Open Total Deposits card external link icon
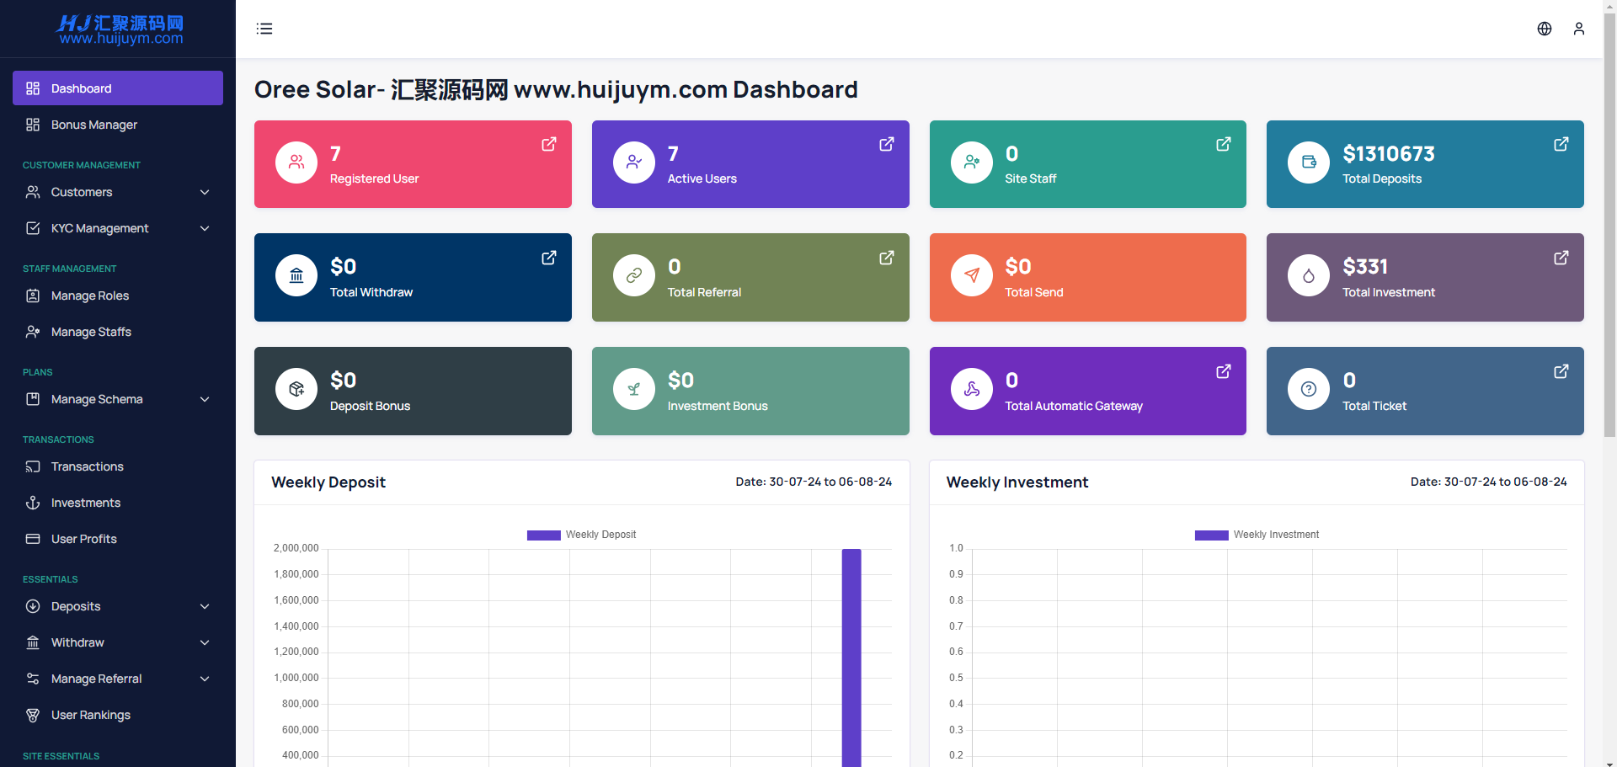This screenshot has height=767, width=1617. (x=1561, y=144)
